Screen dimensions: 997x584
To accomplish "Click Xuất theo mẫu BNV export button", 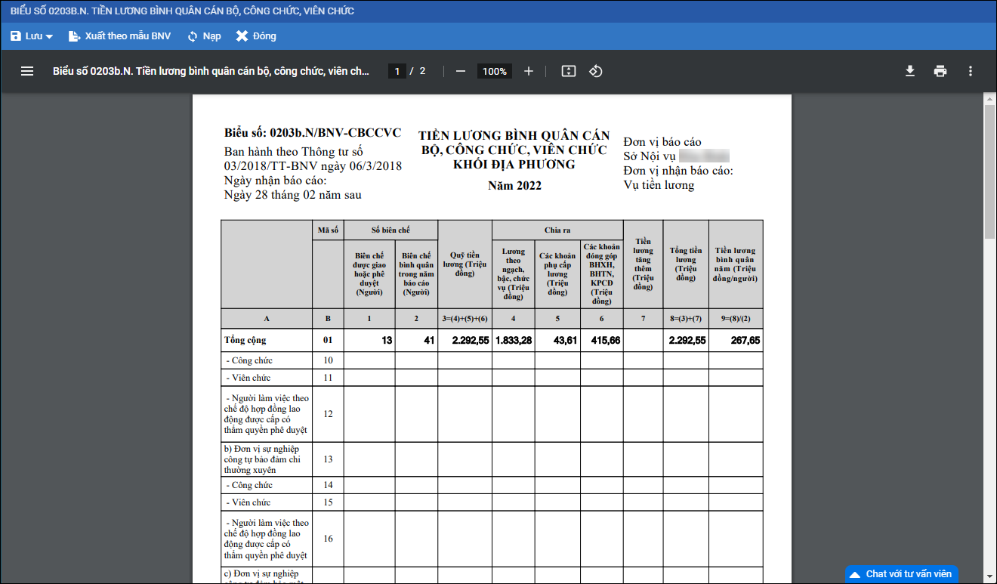I will [x=119, y=36].
